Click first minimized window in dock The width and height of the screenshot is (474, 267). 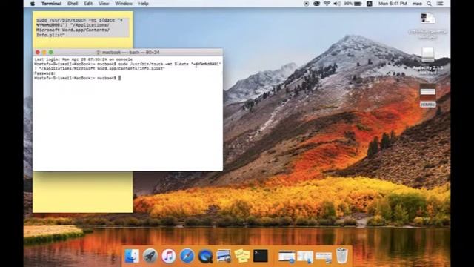point(287,257)
